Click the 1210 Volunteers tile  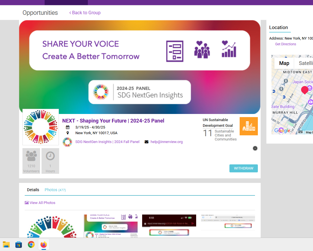(x=31, y=161)
